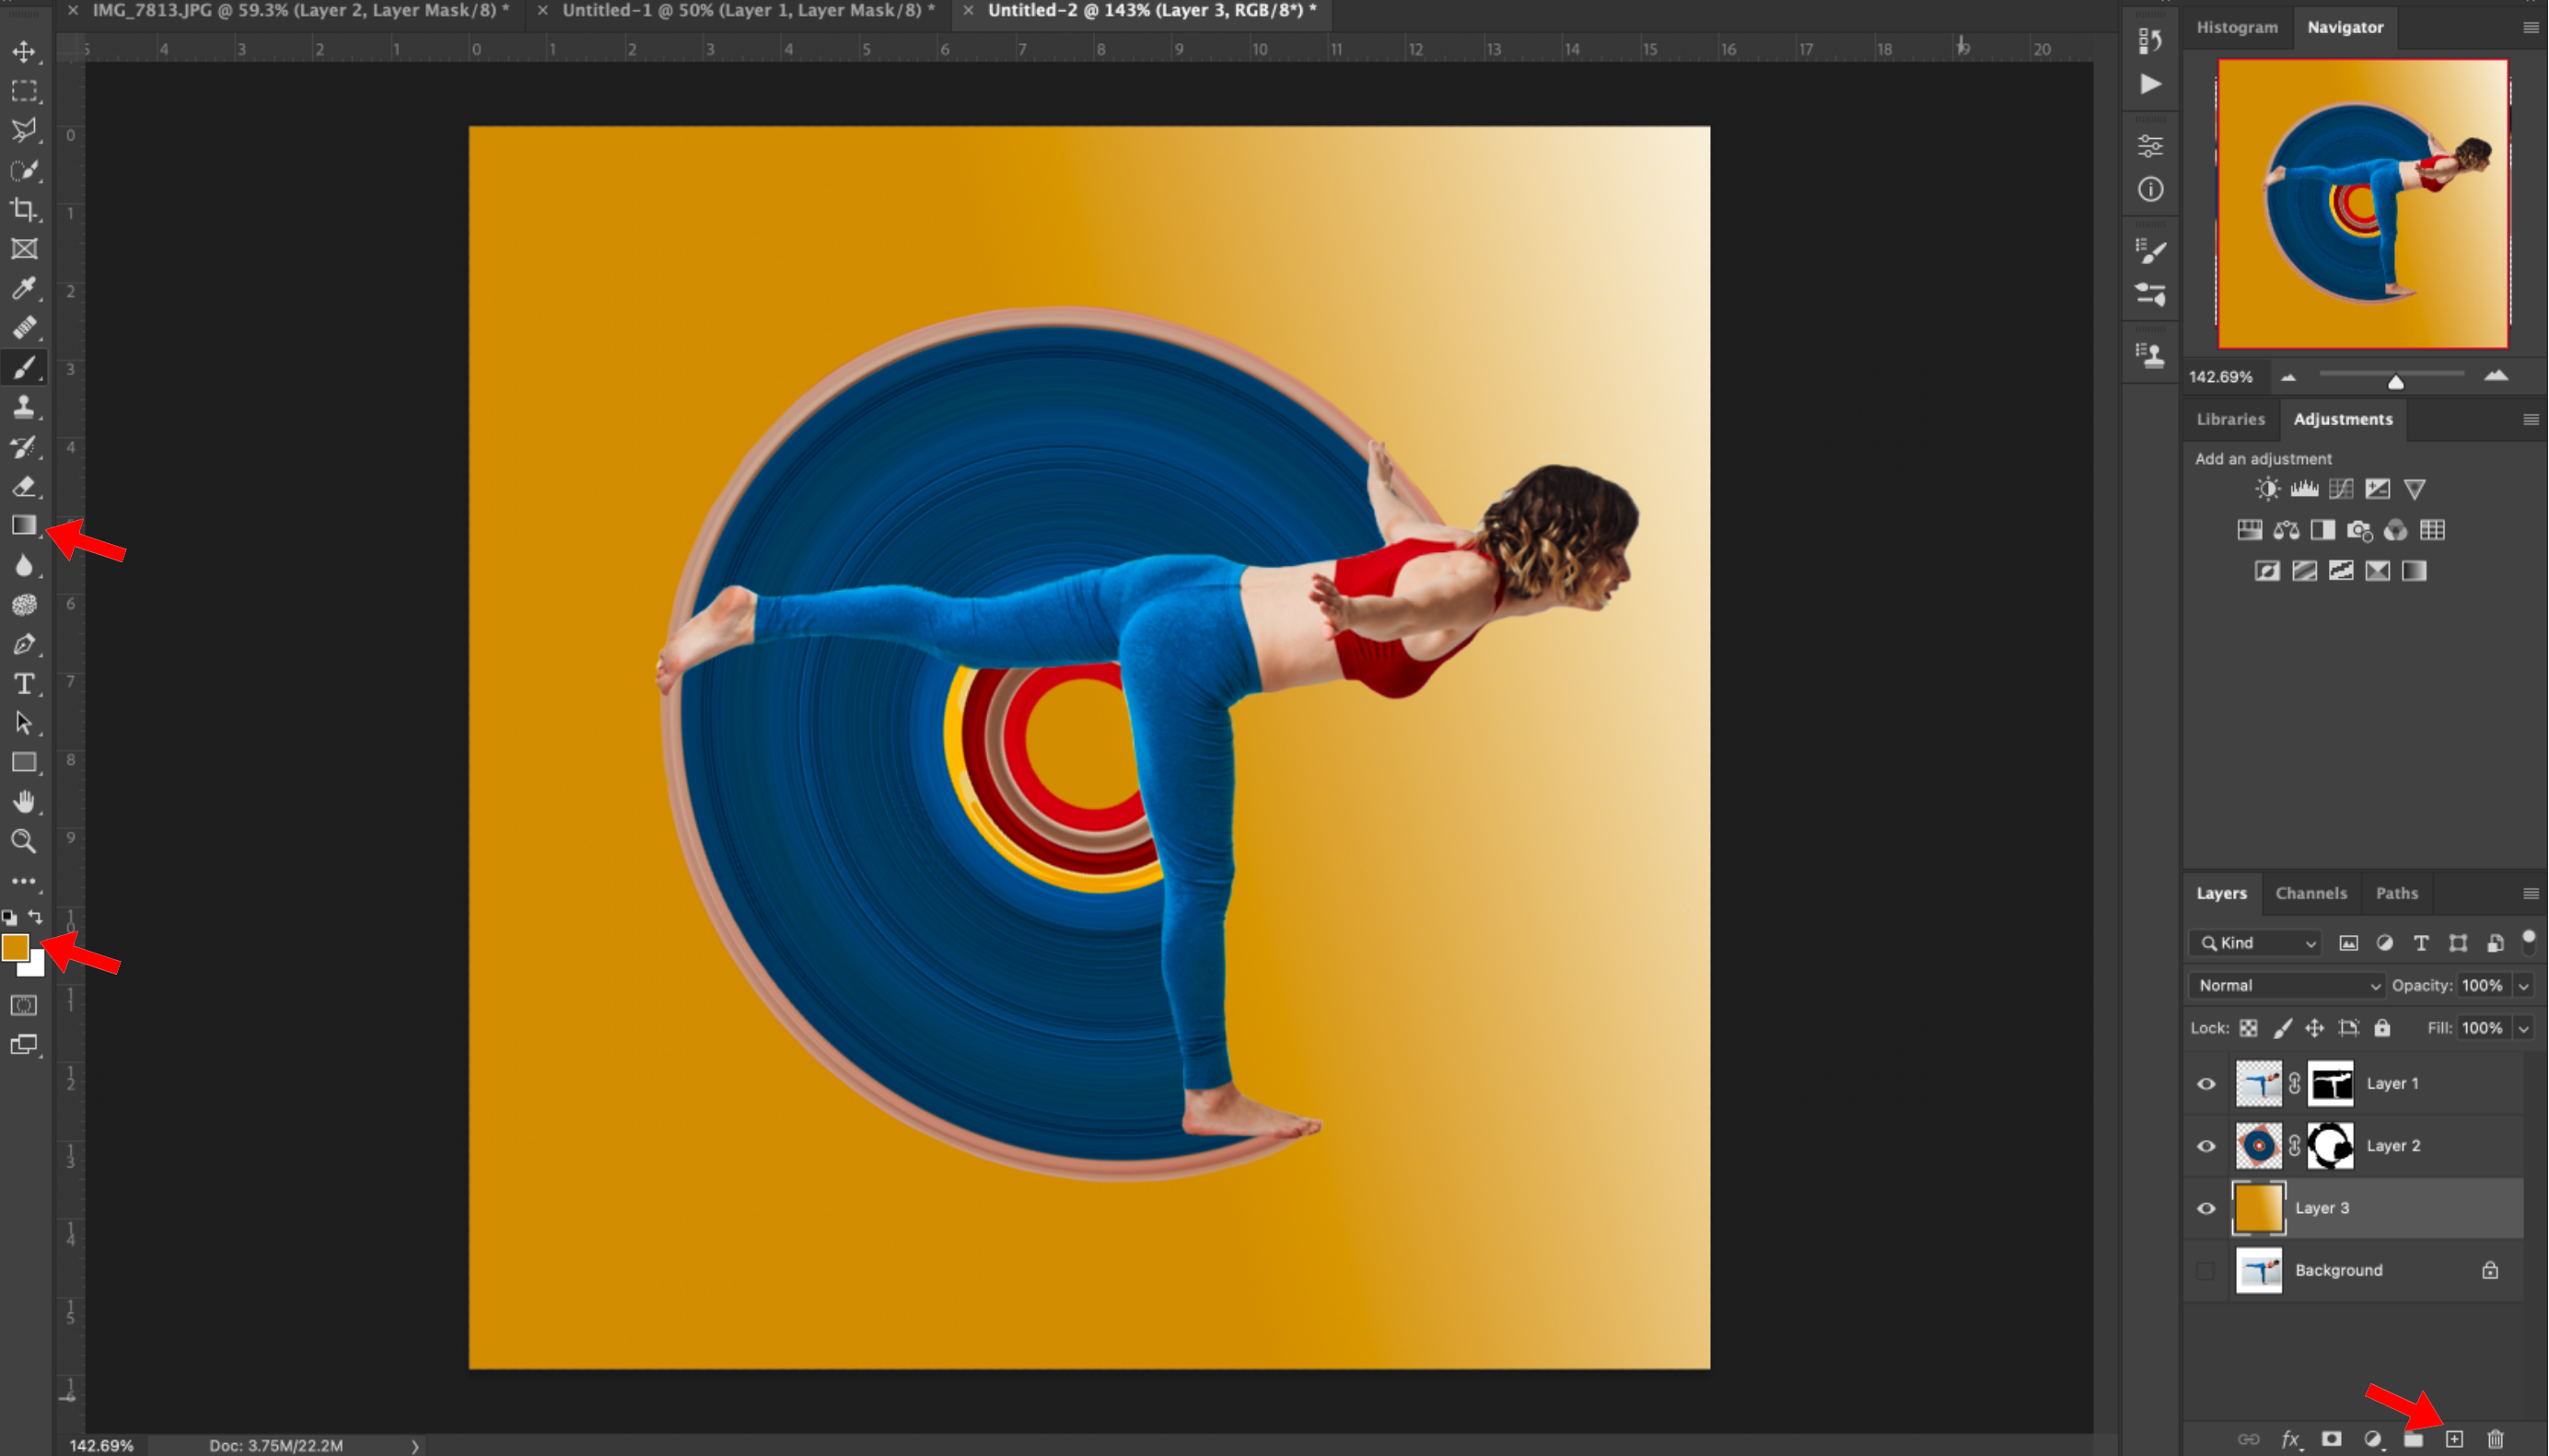
Task: Select the Horizontal Type tool
Action: tap(24, 685)
